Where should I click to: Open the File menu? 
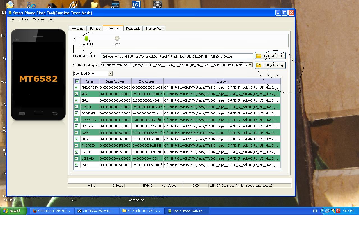[11, 19]
